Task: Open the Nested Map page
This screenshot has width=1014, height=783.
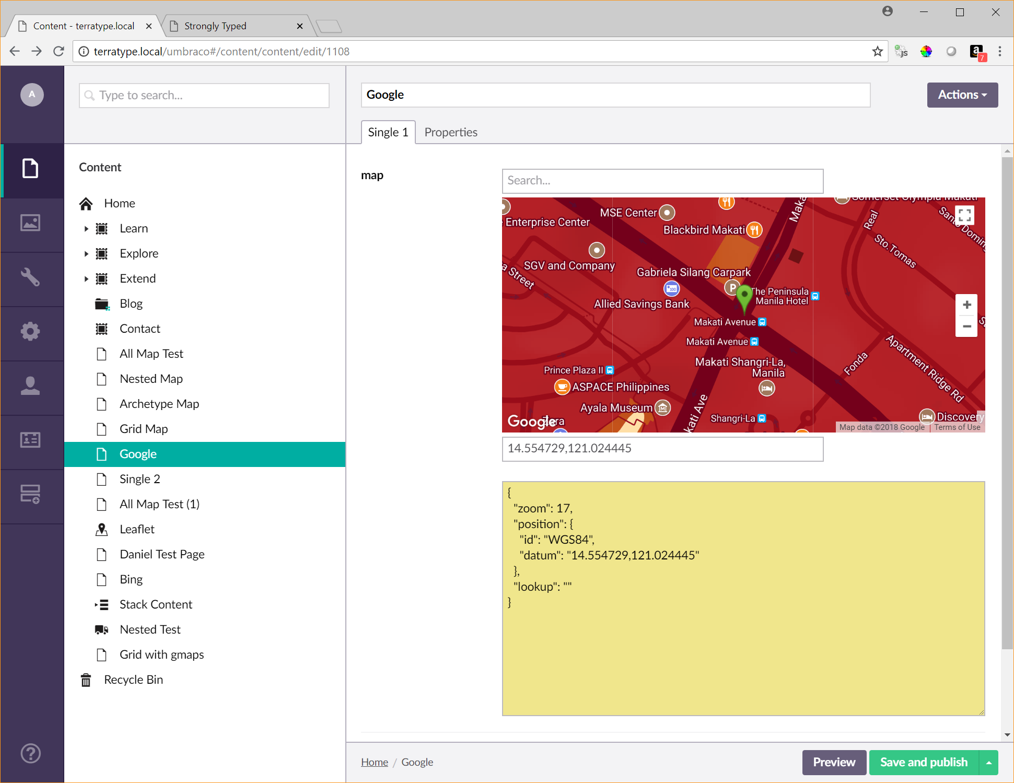Action: point(151,379)
